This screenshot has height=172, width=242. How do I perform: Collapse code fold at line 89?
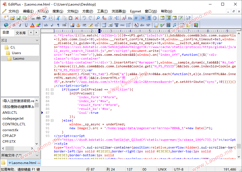point(52,120)
